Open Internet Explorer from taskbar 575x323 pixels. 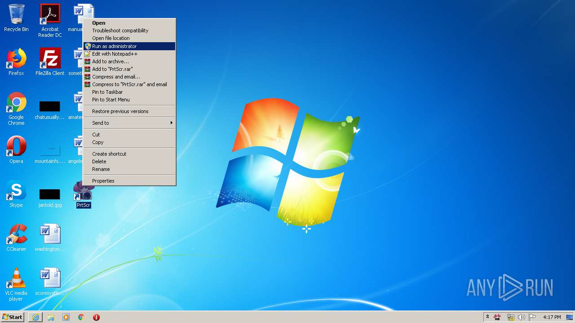(x=35, y=317)
